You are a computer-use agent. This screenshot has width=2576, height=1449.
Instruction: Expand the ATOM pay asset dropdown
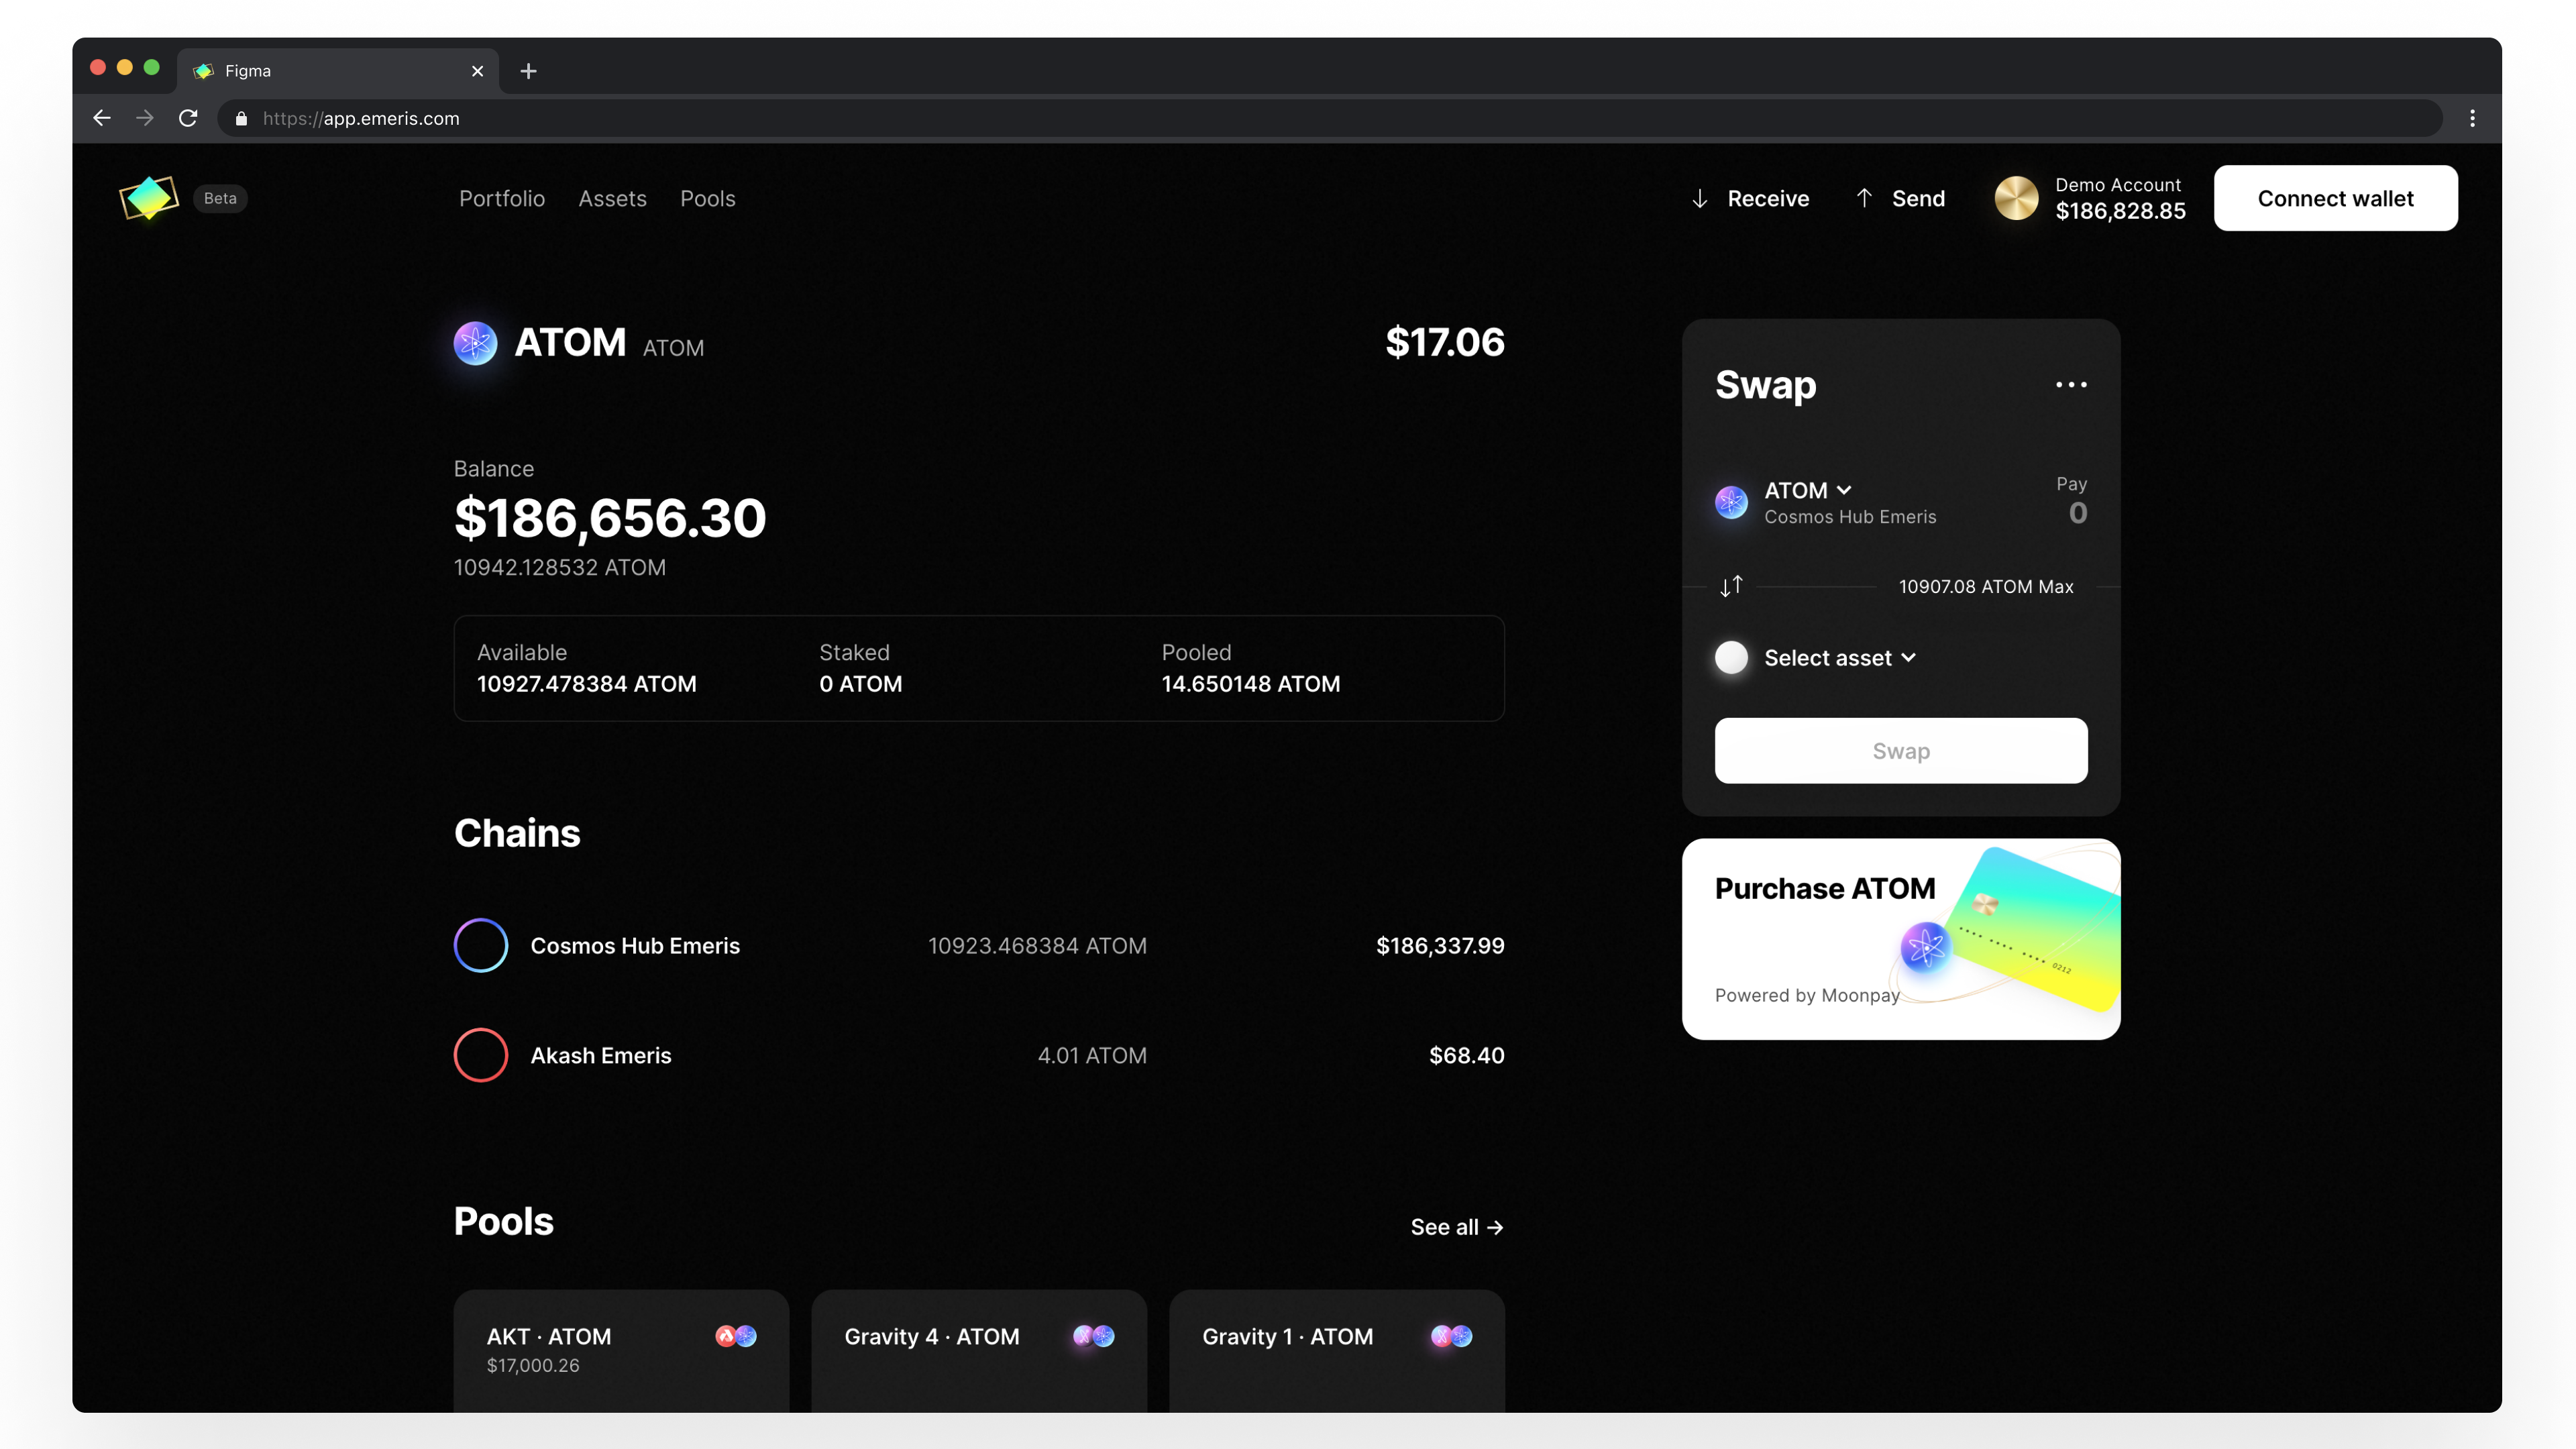pyautogui.click(x=1808, y=490)
